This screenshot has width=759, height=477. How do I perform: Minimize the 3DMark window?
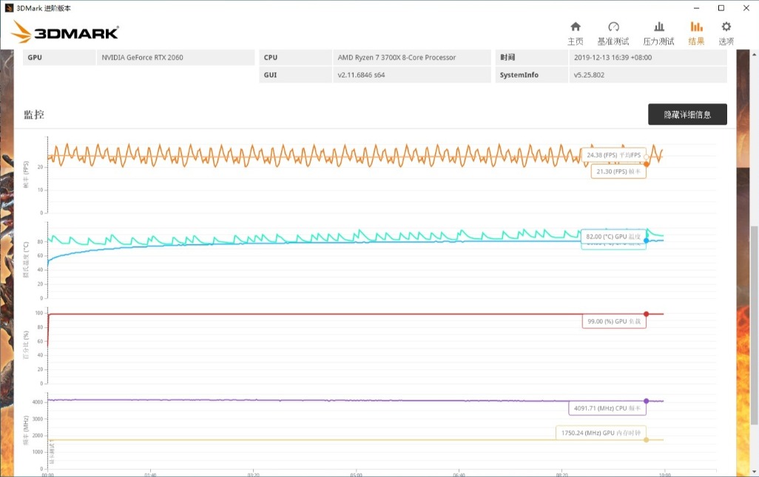tap(697, 8)
